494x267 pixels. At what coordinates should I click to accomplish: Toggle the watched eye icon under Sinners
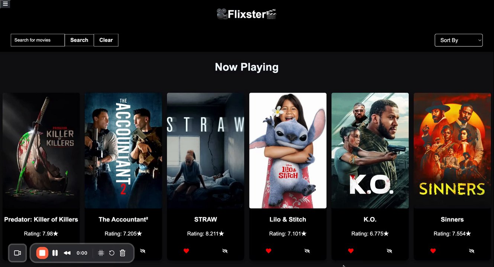[x=471, y=251]
